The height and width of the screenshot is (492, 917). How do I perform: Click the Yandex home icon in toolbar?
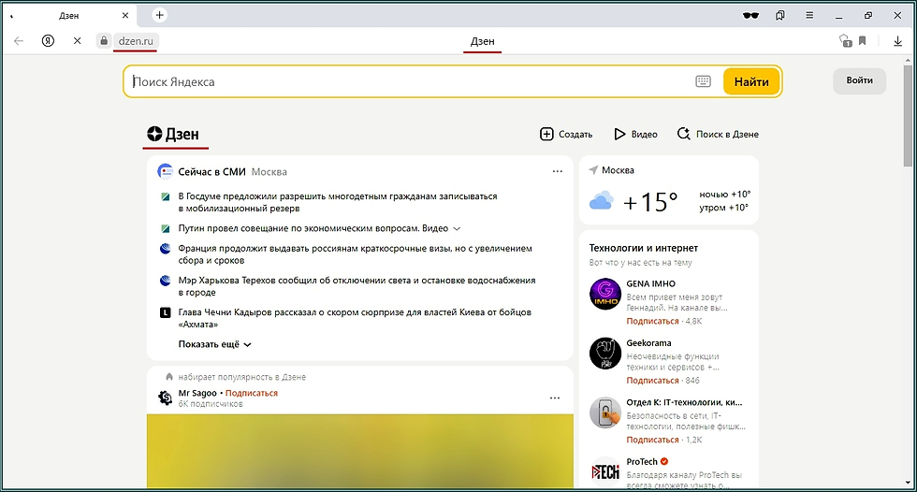pyautogui.click(x=48, y=41)
